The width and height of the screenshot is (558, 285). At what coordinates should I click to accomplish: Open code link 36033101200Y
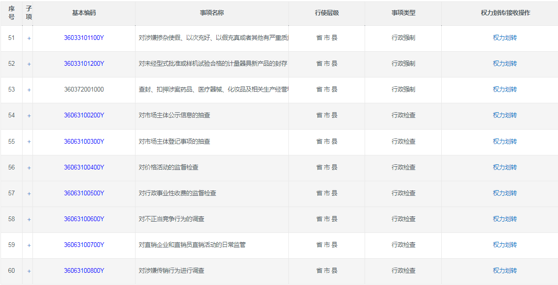[x=84, y=64]
